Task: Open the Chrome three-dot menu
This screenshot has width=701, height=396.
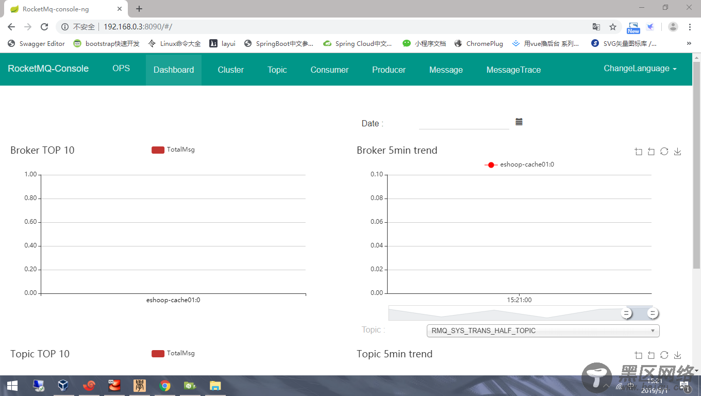Action: pyautogui.click(x=690, y=27)
